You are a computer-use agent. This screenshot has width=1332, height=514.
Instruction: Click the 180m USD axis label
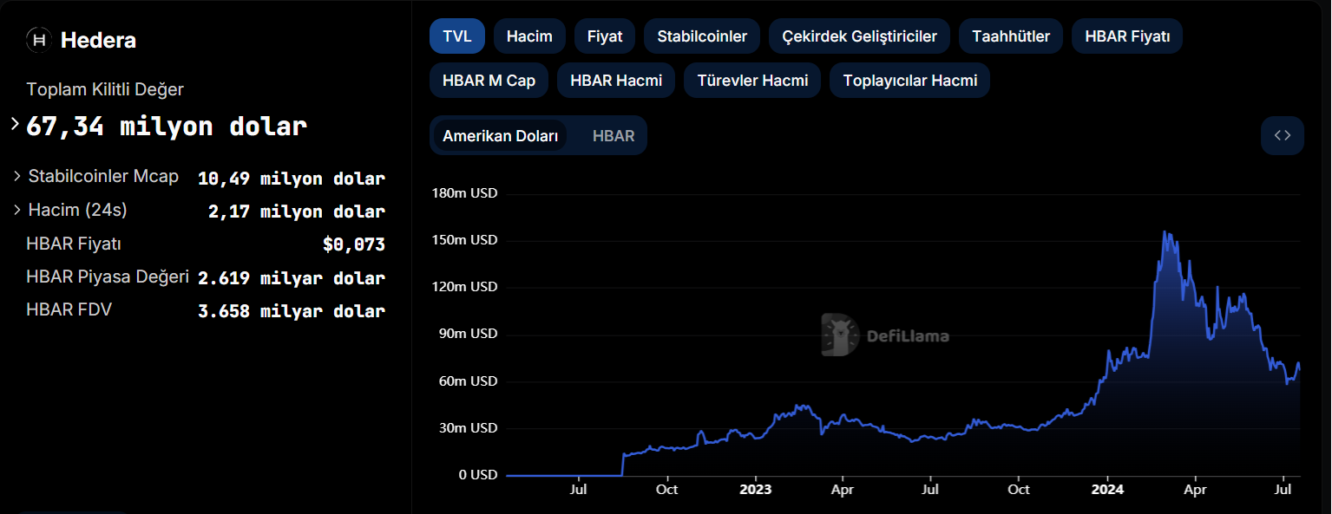pos(464,192)
